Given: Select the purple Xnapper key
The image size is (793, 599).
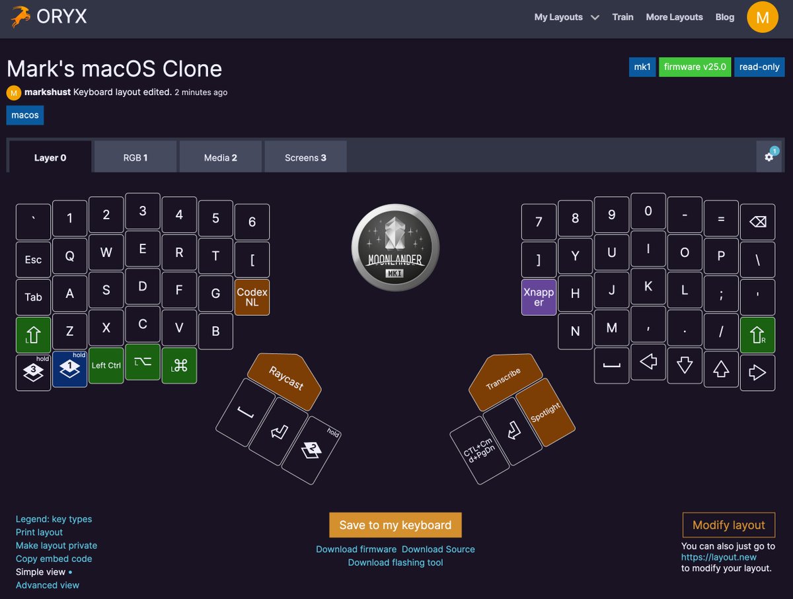Looking at the screenshot, I should [x=539, y=297].
